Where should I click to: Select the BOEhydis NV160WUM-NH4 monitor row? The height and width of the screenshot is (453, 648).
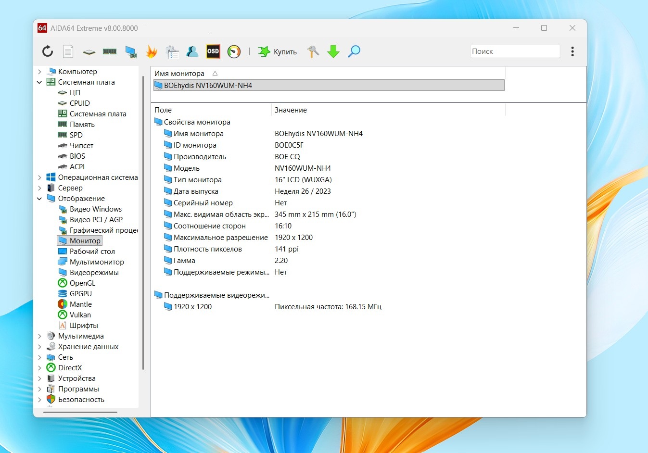coord(208,86)
